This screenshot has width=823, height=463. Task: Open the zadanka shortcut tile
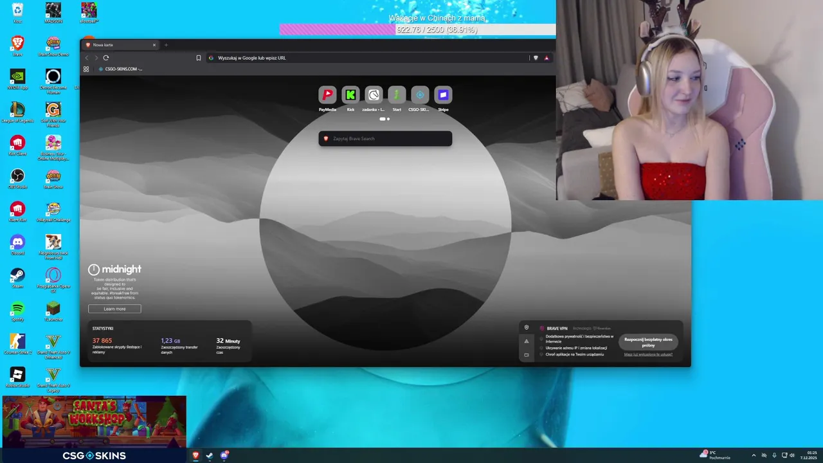point(374,95)
